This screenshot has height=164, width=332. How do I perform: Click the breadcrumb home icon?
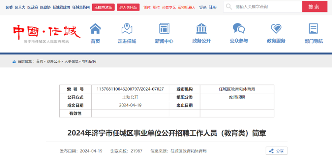tap(14, 62)
